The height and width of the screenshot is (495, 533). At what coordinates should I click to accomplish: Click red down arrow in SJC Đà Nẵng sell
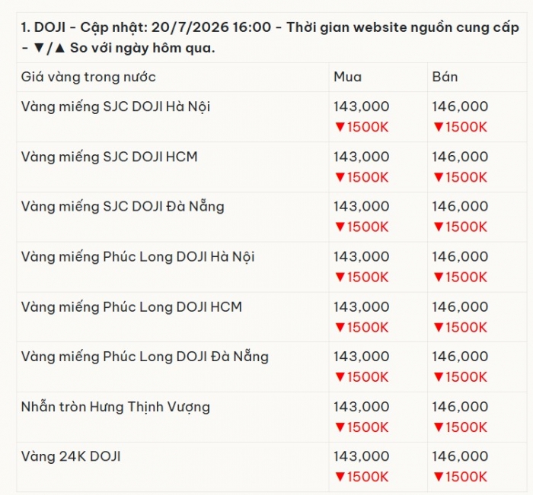[x=439, y=227]
